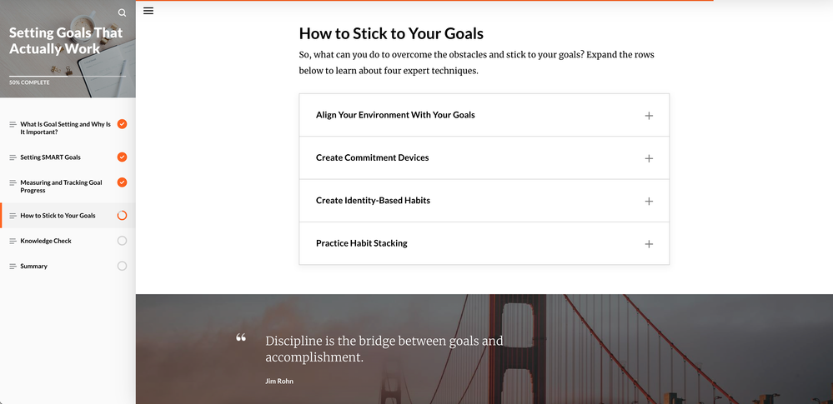Viewport: 833px width, 404px height.
Task: Click the lines icon beside Summary lesson
Action: [x=13, y=267]
